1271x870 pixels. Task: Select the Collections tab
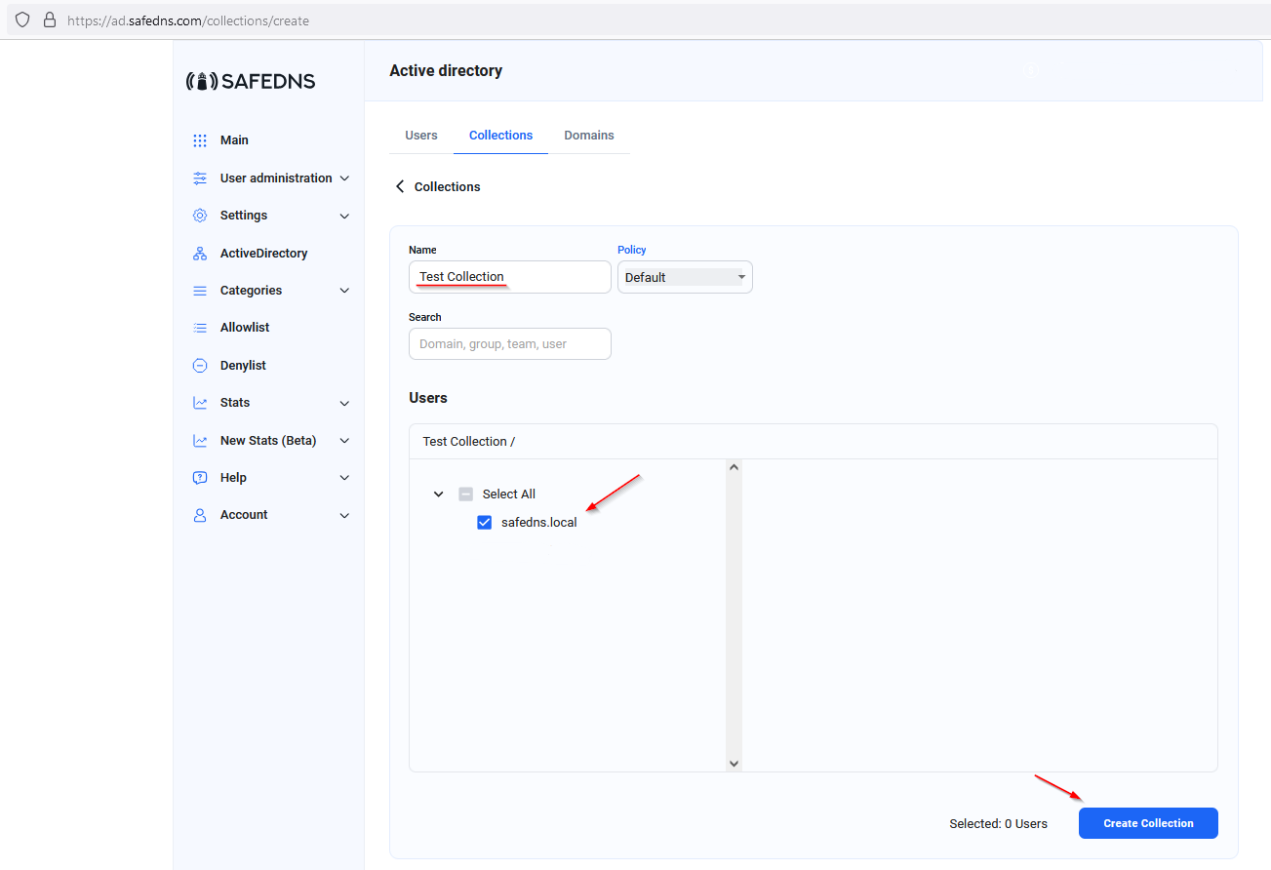[500, 136]
